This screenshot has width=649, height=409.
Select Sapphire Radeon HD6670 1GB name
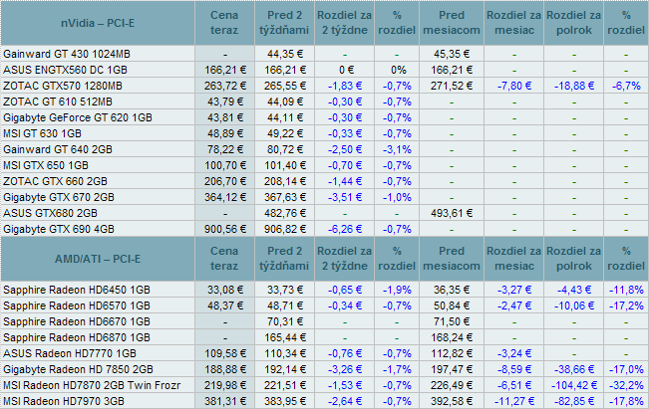point(77,321)
